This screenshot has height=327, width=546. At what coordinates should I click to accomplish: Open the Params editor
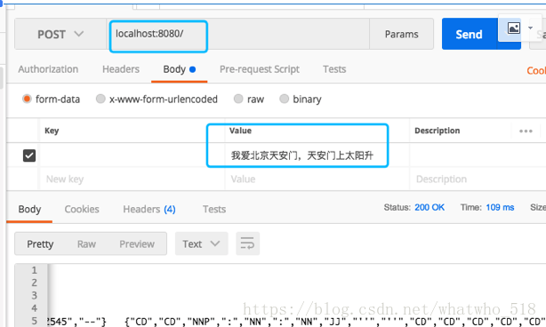401,34
